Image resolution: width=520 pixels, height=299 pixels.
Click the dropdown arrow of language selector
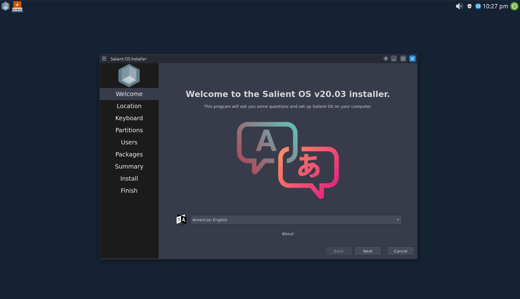pyautogui.click(x=398, y=220)
